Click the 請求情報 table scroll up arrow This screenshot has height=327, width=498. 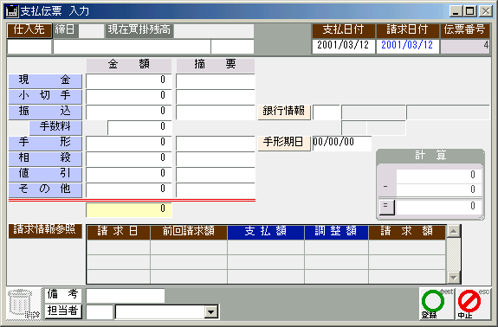pyautogui.click(x=453, y=231)
